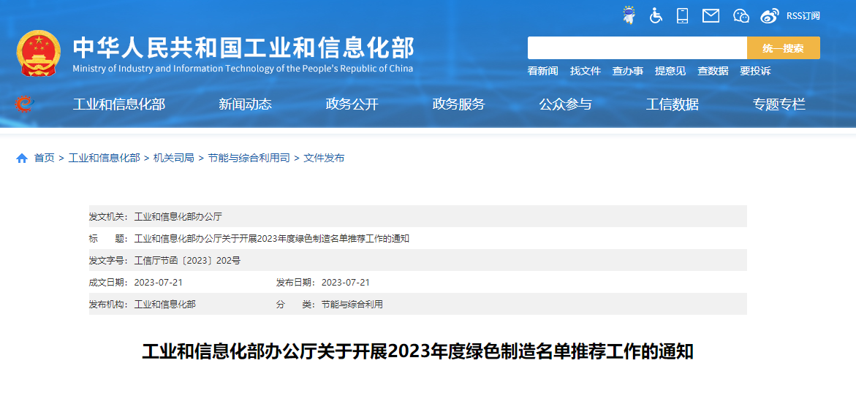Screen dimensions: 856x401
Task: Open the 政务服务 navigation menu
Action: [x=458, y=104]
